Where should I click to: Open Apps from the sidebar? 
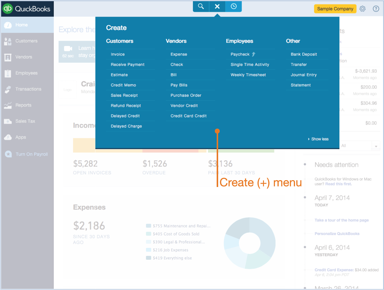21,137
